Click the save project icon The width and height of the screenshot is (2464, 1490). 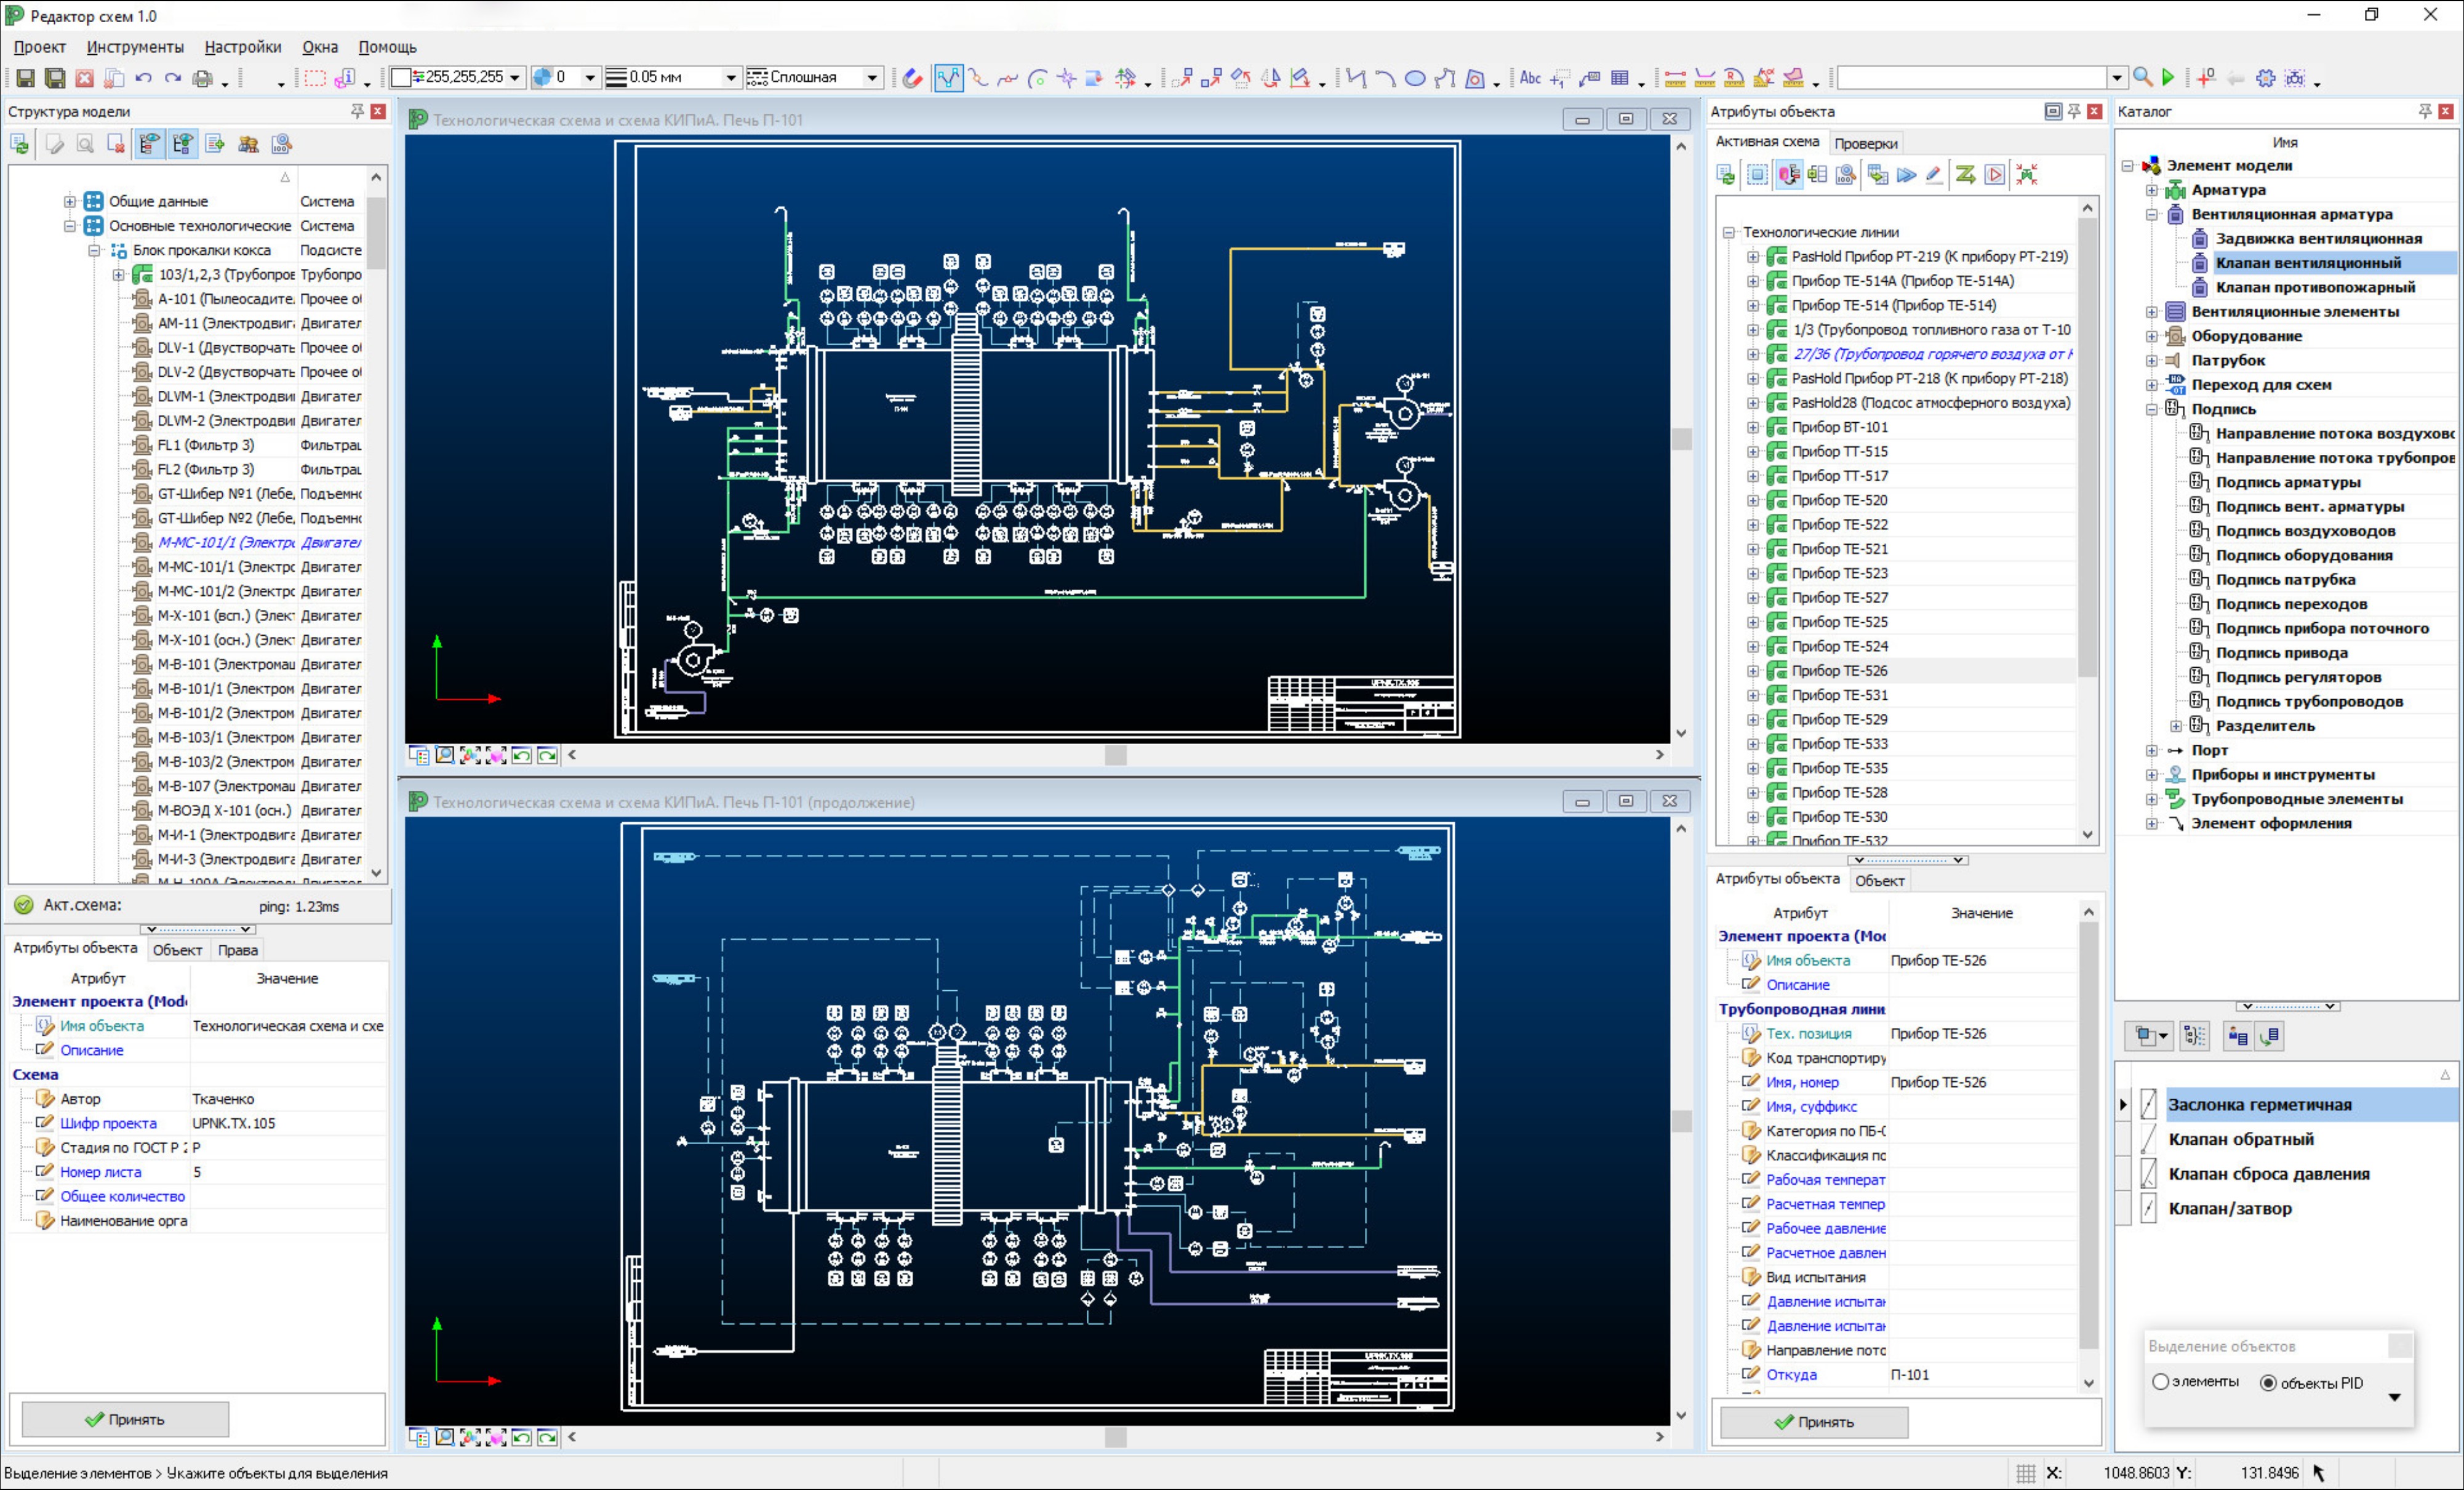[x=26, y=78]
